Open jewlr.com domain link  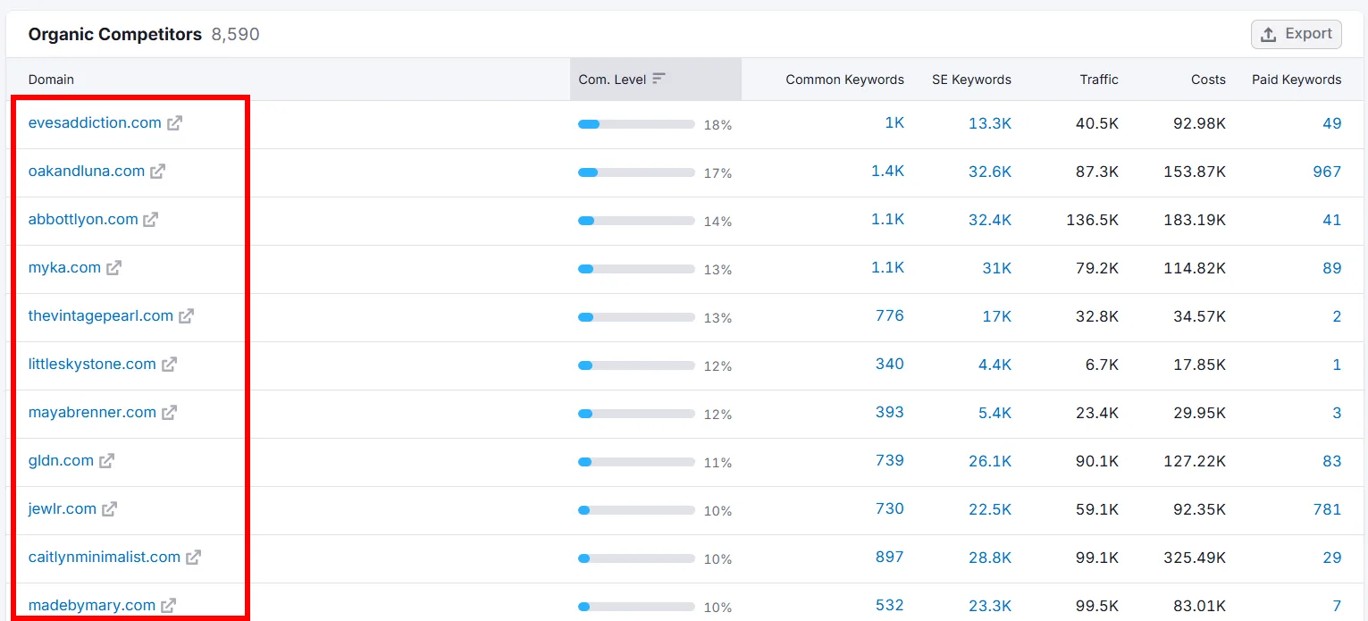click(63, 508)
